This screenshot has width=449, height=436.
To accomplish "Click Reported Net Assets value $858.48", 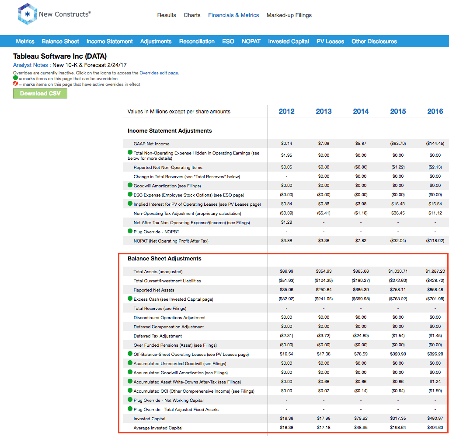I will pos(435,289).
